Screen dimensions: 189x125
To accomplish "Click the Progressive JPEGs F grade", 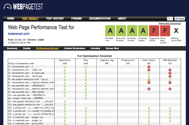I will pyautogui.click(x=154, y=31).
